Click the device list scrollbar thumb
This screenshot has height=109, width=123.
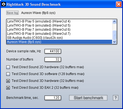(x=114, y=35)
